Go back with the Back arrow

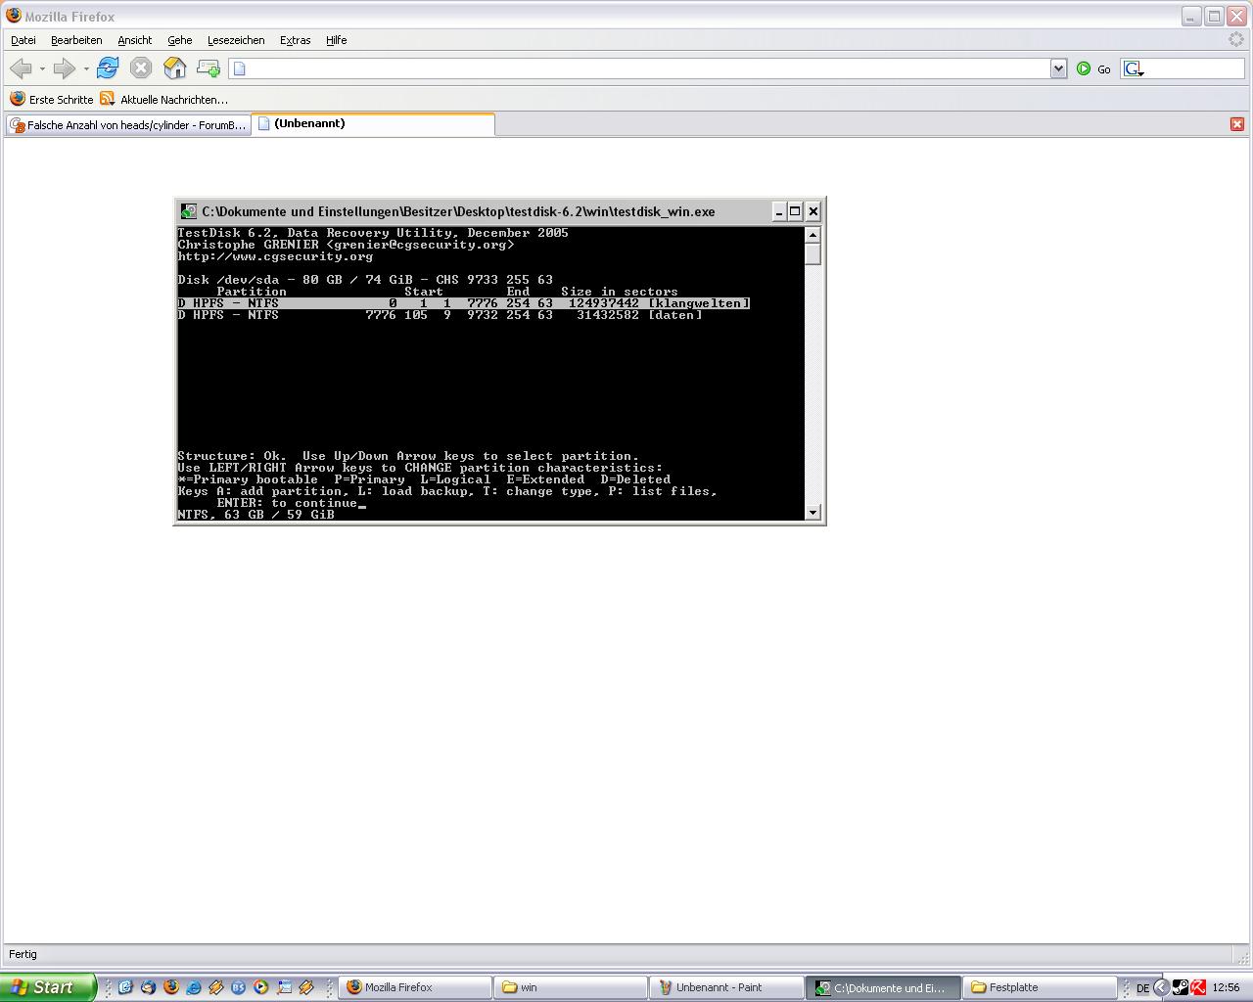20,68
